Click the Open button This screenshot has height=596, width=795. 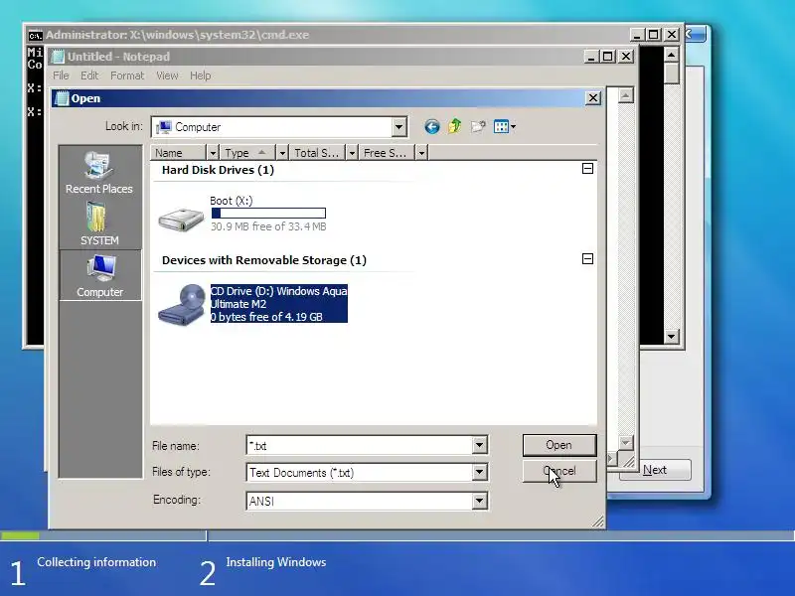point(559,445)
